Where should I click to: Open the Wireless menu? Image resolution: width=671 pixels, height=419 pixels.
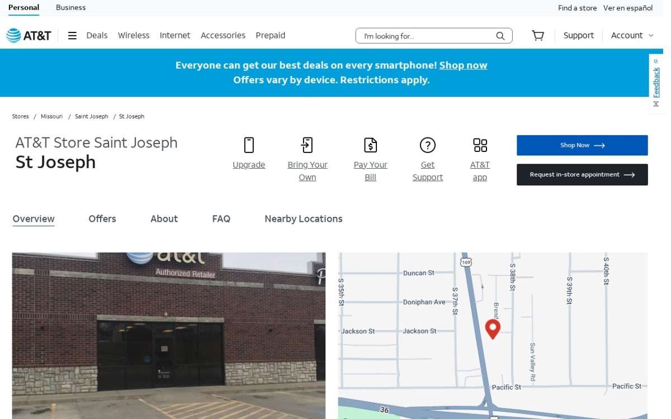134,35
